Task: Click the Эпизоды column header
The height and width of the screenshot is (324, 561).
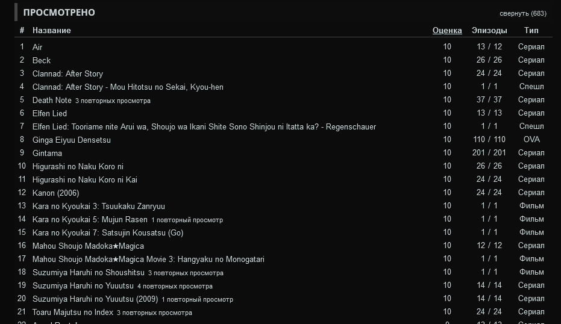Action: coord(489,30)
